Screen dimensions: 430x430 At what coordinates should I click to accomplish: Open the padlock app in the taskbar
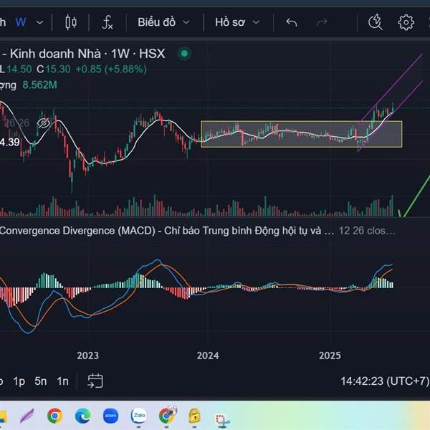[x=195, y=415]
